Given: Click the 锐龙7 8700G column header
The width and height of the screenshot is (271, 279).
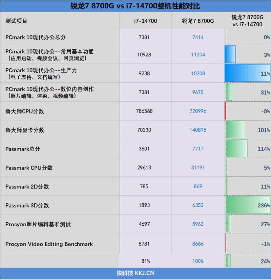Looking at the screenshot, I should click(198, 21).
